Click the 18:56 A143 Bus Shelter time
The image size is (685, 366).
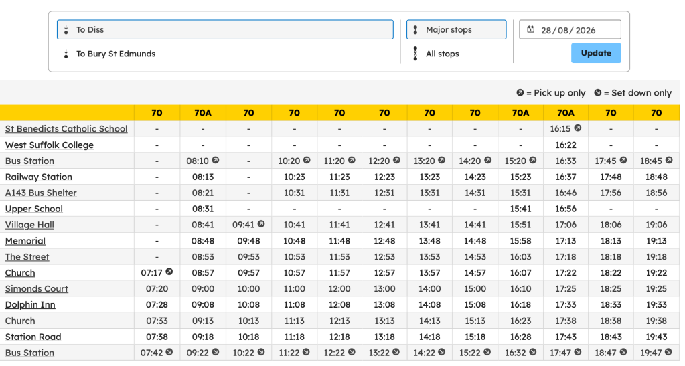tap(656, 193)
